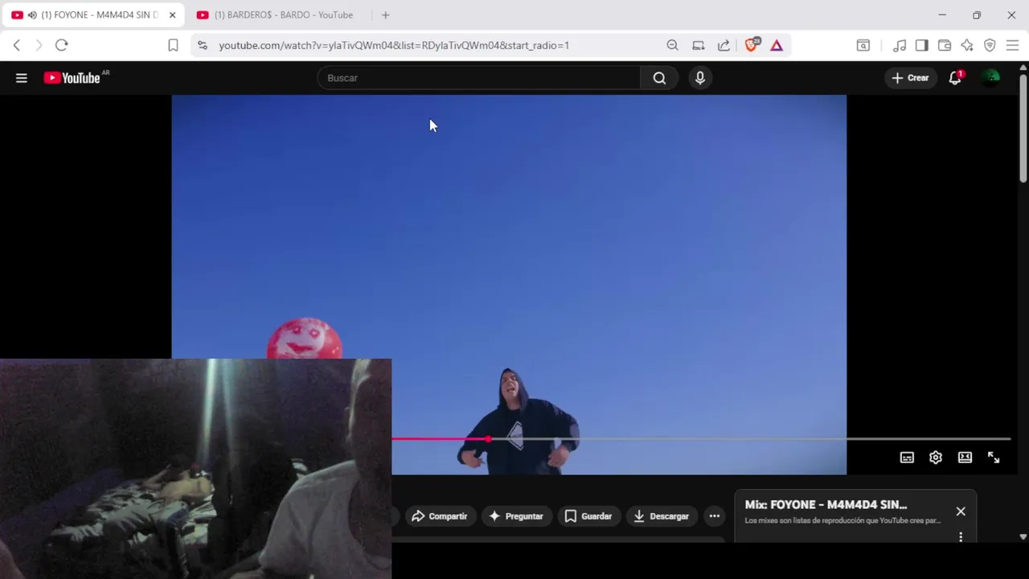Open Brave playlist music-note icon
The width and height of the screenshot is (1029, 579).
point(900,46)
